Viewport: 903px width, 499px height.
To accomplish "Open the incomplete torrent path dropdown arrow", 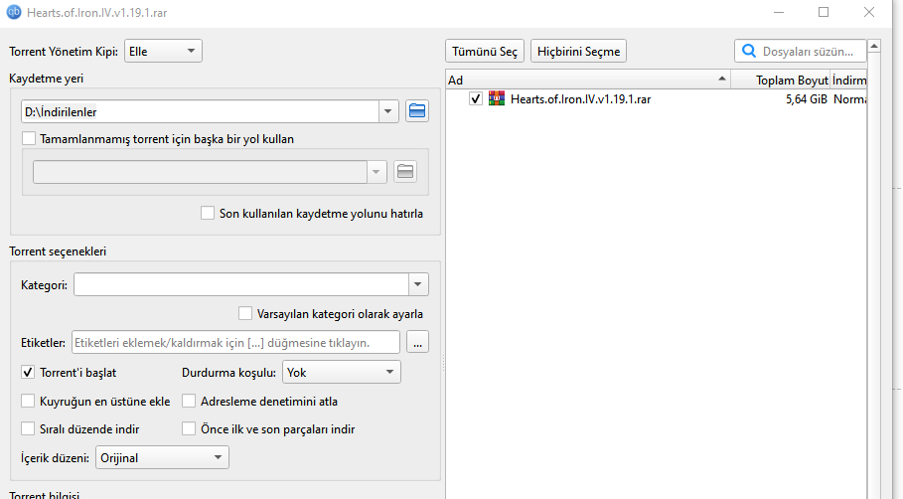I will 376,172.
